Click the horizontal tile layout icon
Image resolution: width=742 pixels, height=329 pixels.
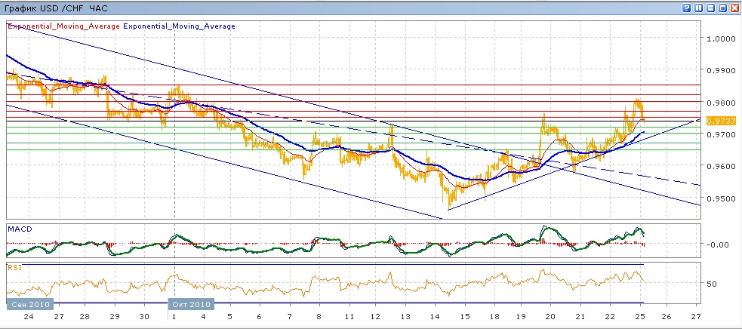click(710, 7)
